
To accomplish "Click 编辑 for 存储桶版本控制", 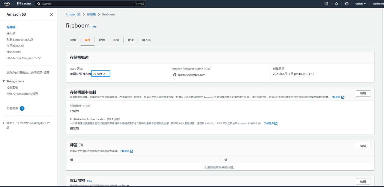I will tap(363, 93).
